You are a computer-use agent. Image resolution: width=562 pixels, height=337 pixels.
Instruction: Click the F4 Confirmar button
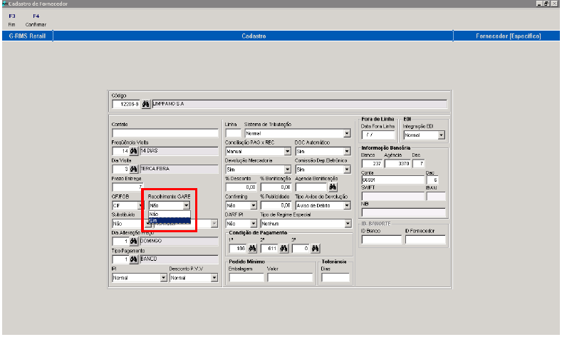coord(36,20)
